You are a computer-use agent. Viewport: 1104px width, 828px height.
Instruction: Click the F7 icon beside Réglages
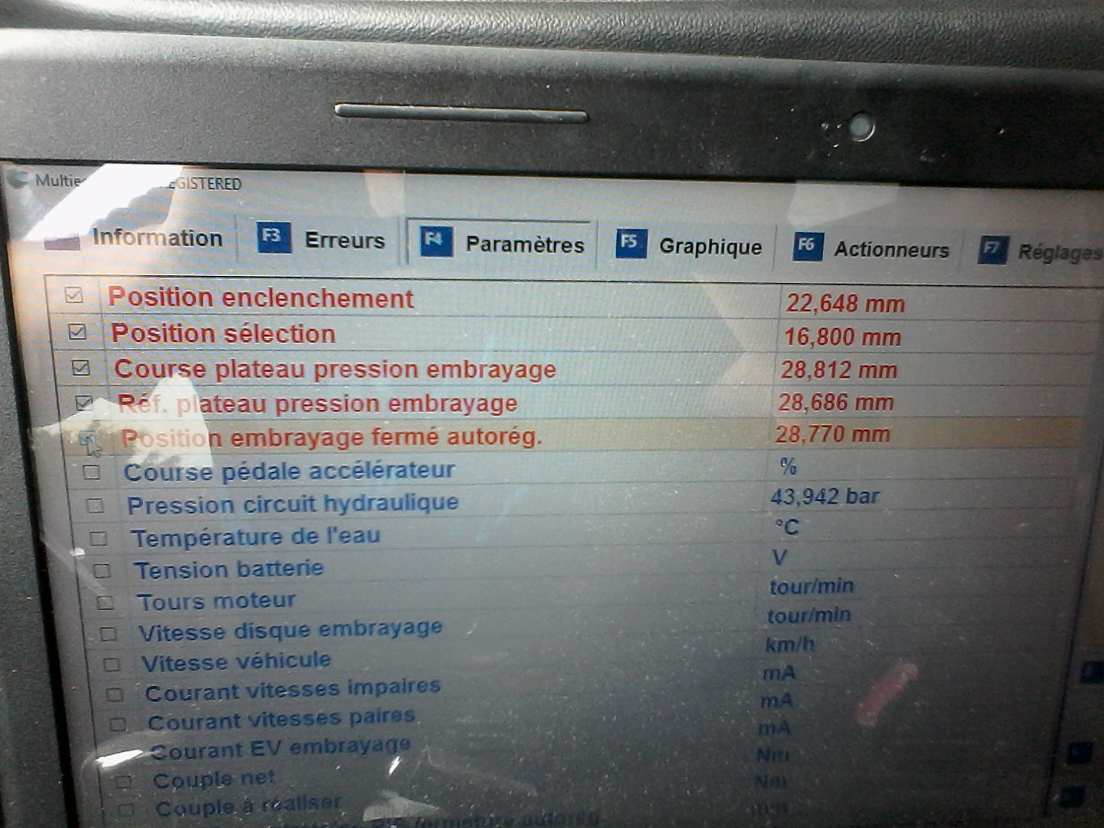click(x=992, y=250)
